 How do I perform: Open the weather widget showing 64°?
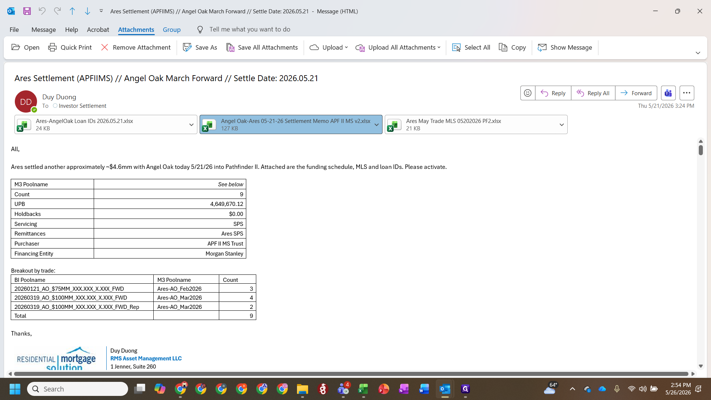551,389
